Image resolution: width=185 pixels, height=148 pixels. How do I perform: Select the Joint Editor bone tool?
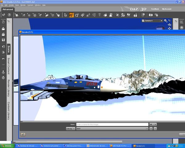pyautogui.click(x=117, y=15)
